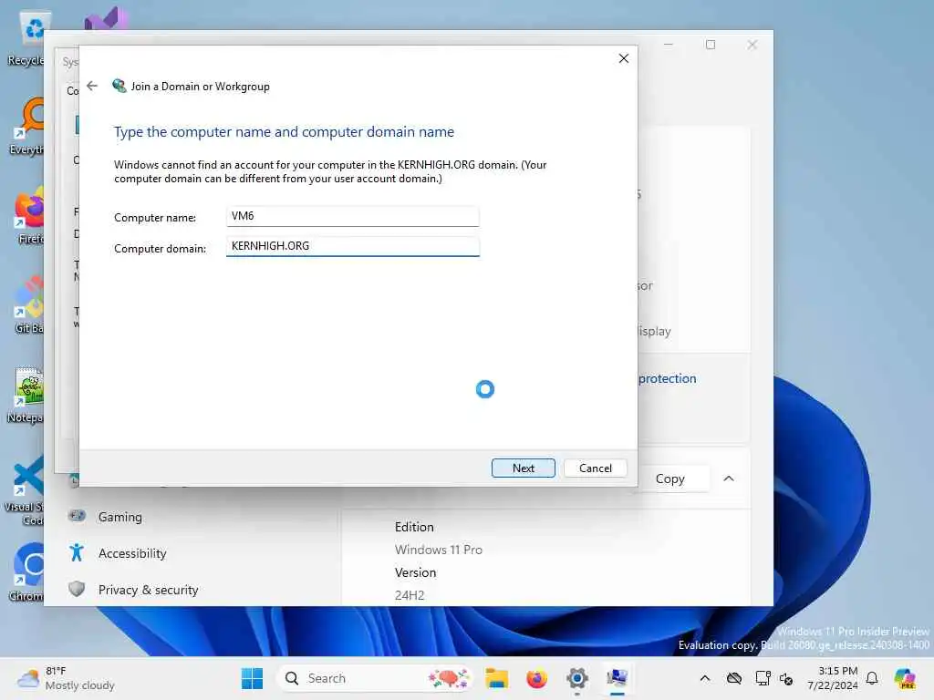Viewport: 934px width, 700px height.
Task: Select the Firefox desktop shortcut
Action: point(28,217)
